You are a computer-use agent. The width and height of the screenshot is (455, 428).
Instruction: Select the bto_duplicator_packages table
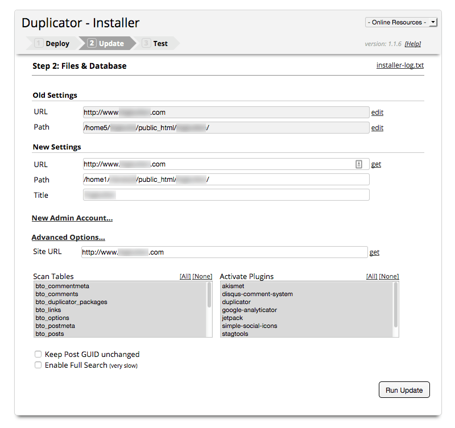tap(120, 302)
